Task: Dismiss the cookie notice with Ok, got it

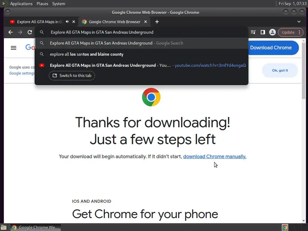Action: pos(280,70)
